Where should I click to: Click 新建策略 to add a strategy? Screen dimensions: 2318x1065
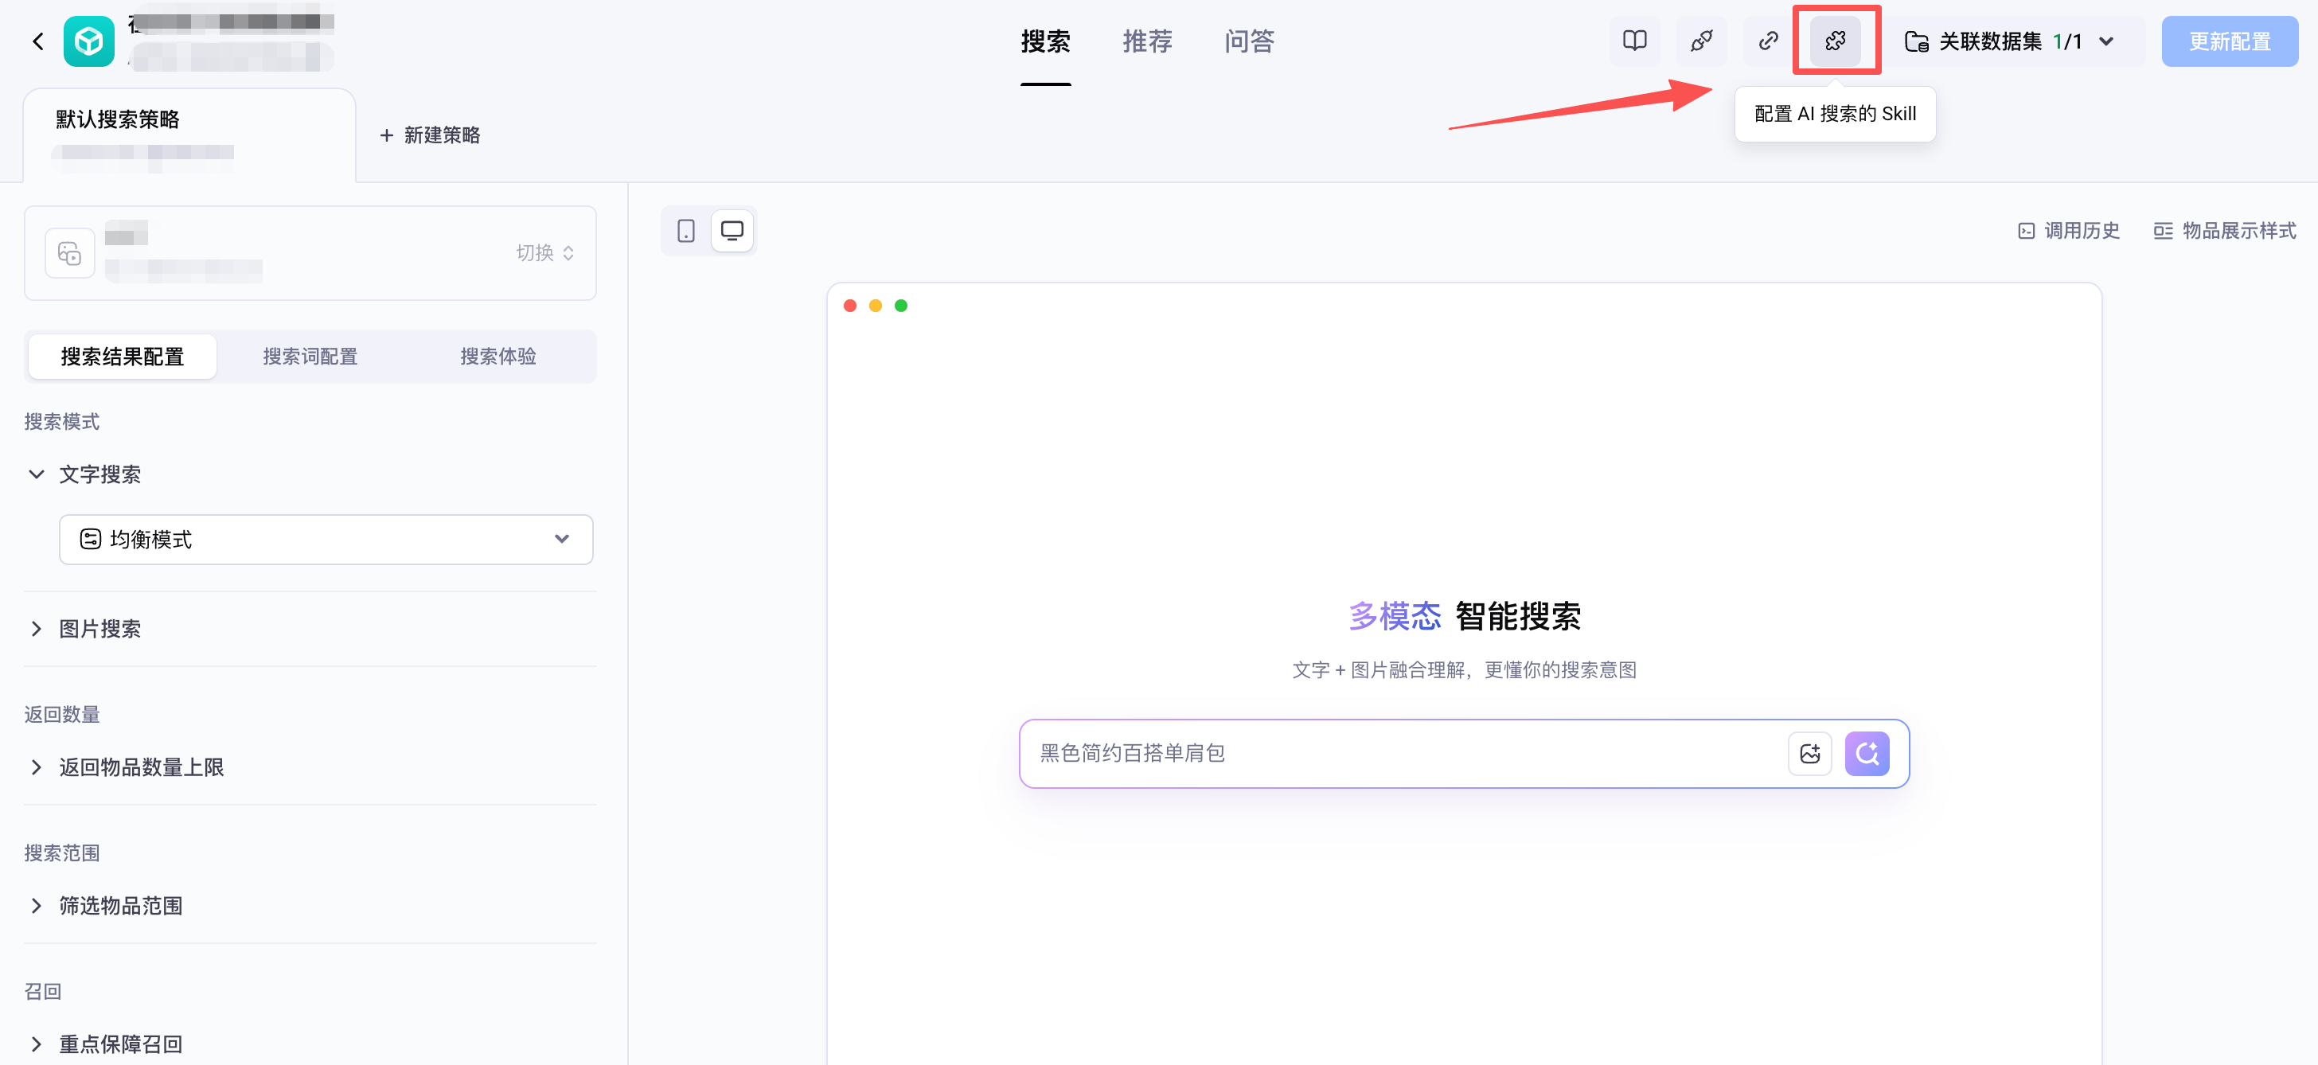[429, 135]
